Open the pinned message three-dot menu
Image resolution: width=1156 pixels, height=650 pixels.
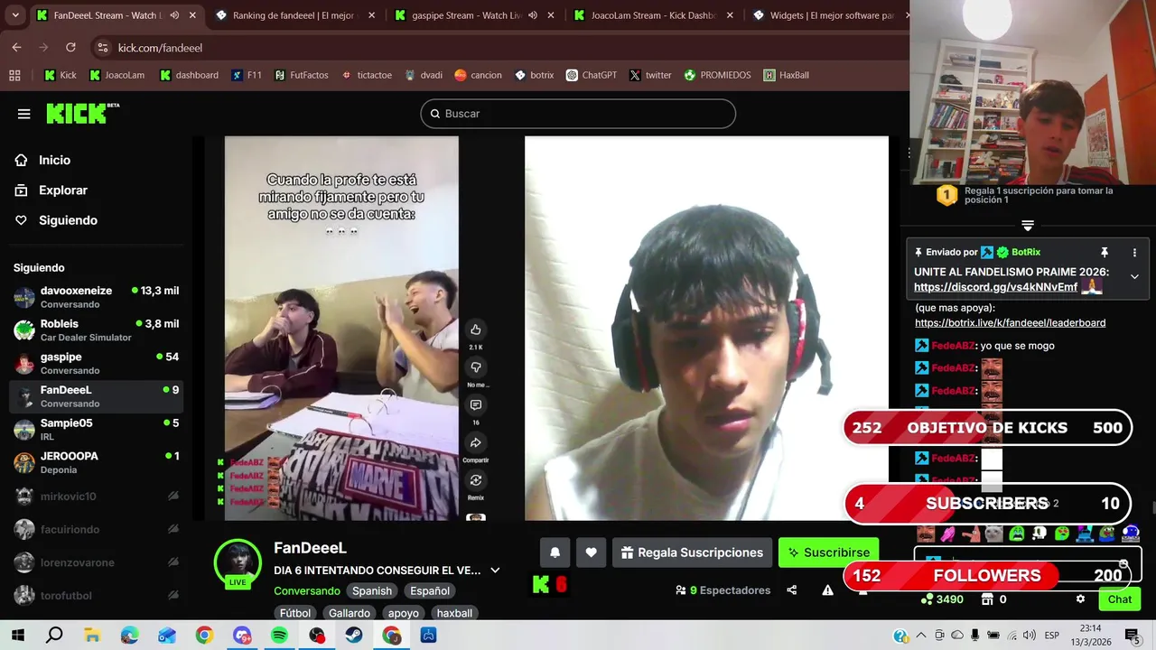coord(1134,253)
